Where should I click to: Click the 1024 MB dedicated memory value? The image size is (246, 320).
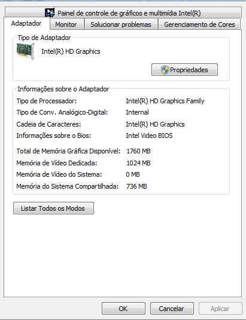138,163
